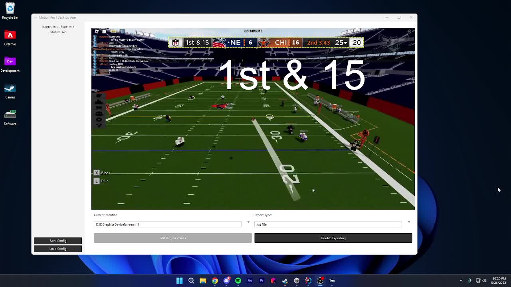Viewport: 511px width, 287px height.
Task: Expand hidden icons in the system tray
Action: (461, 281)
